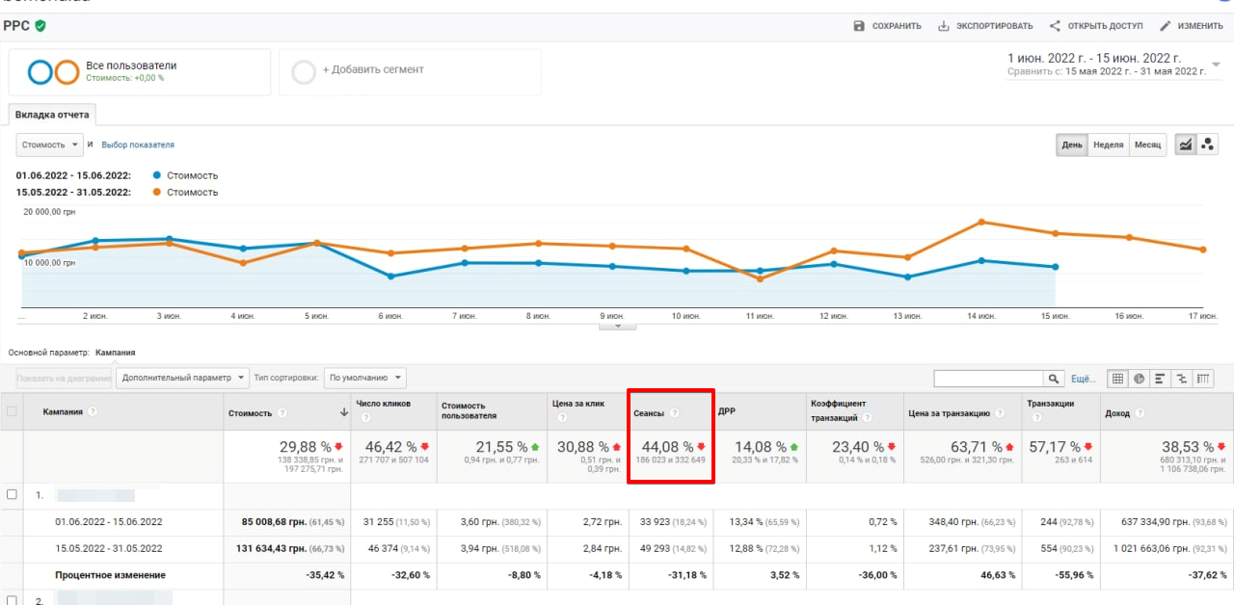Screen dimensions: 1234x605
Task: Switch table to pie chart view
Action: tap(1140, 379)
